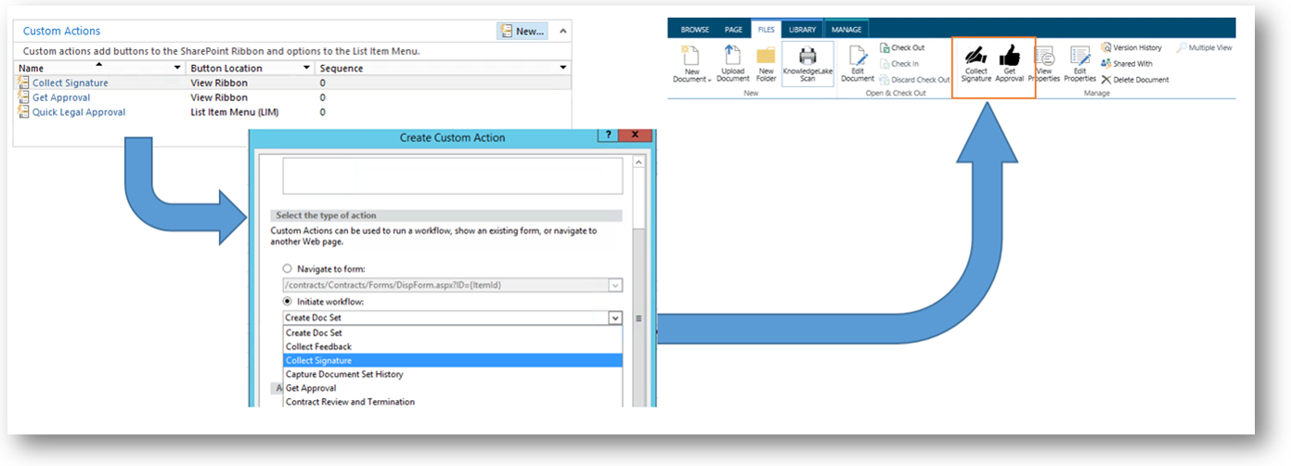Open the Quick Legal Approval link
The image size is (1291, 466).
pos(79,112)
